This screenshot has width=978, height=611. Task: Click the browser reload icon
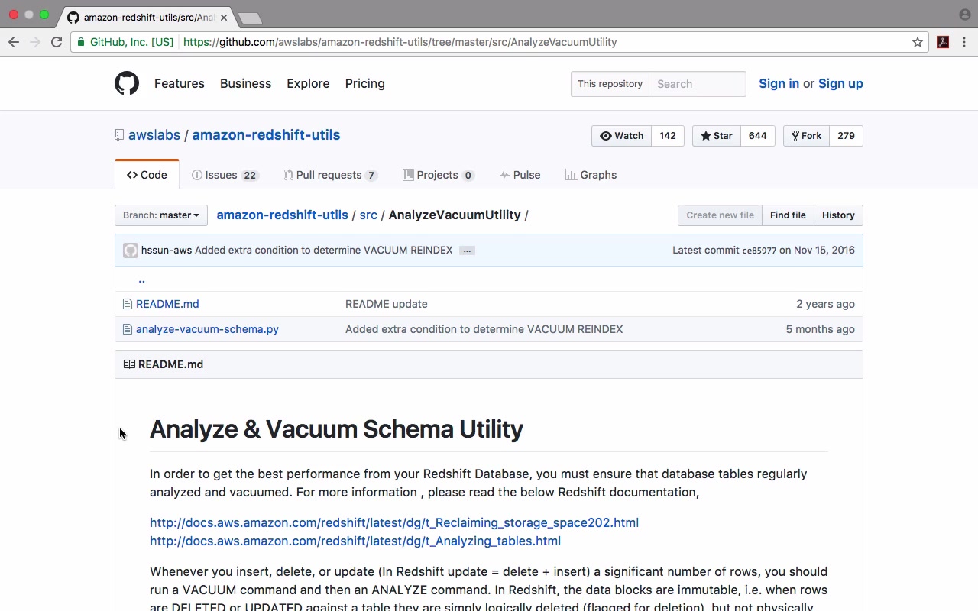pyautogui.click(x=57, y=42)
